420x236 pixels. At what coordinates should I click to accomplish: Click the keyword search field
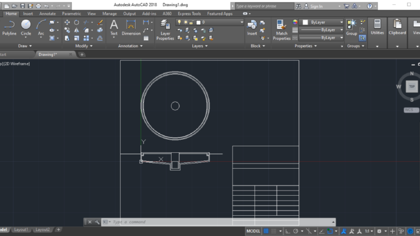(264, 6)
